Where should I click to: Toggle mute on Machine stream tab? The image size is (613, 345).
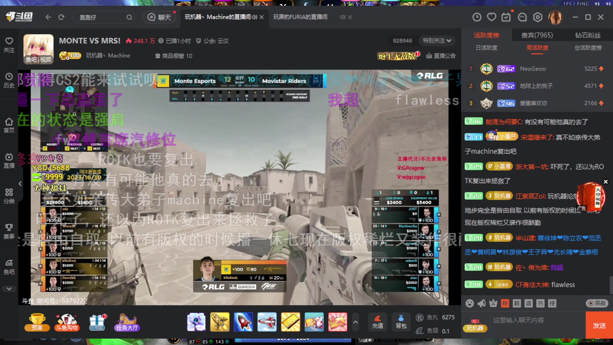(x=254, y=17)
